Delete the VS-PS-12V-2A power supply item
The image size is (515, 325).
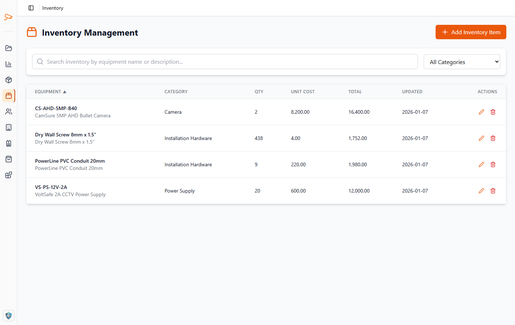pyautogui.click(x=493, y=191)
